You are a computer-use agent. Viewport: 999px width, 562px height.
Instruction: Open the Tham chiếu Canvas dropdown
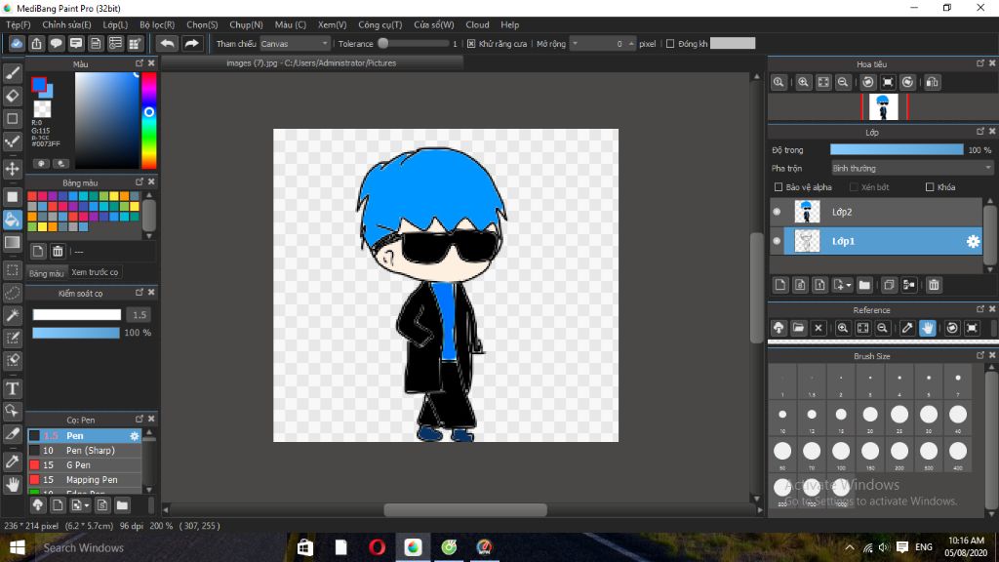coord(295,44)
